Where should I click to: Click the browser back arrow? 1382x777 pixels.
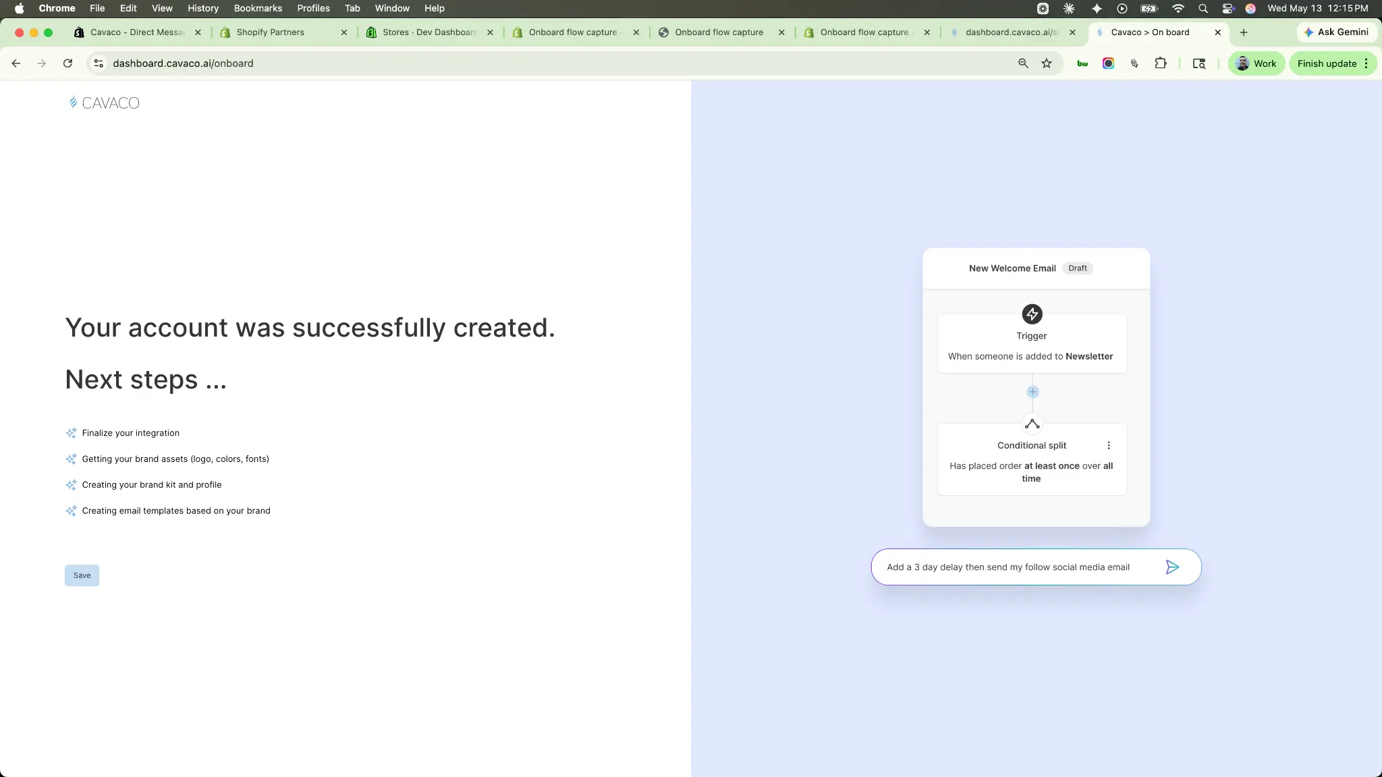16,63
